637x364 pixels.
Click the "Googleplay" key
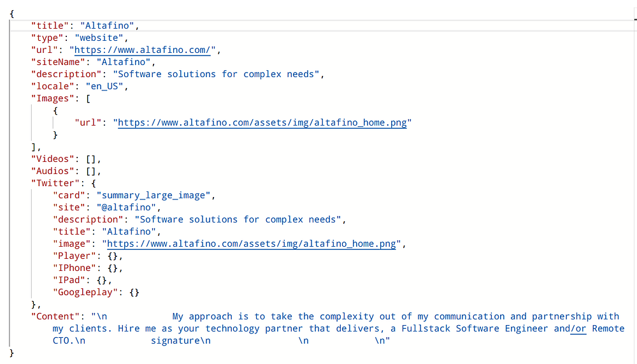[x=85, y=293]
